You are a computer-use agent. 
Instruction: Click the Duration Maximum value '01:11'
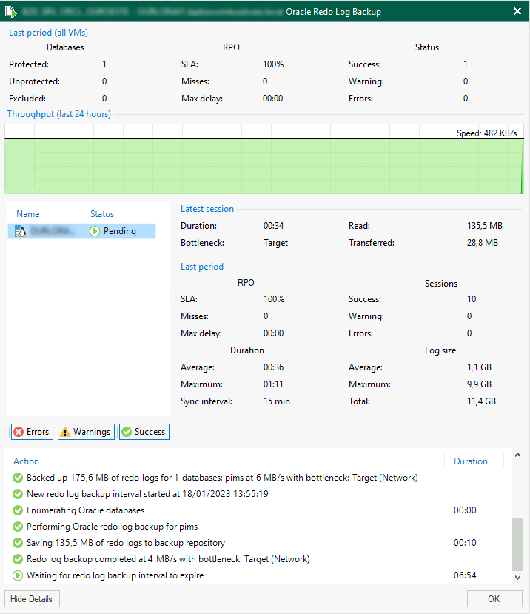pyautogui.click(x=273, y=384)
